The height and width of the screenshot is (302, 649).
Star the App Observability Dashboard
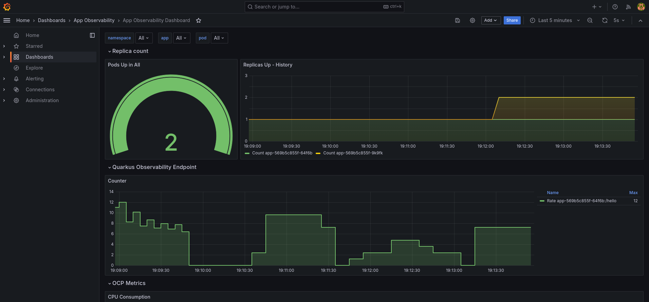[x=199, y=20]
